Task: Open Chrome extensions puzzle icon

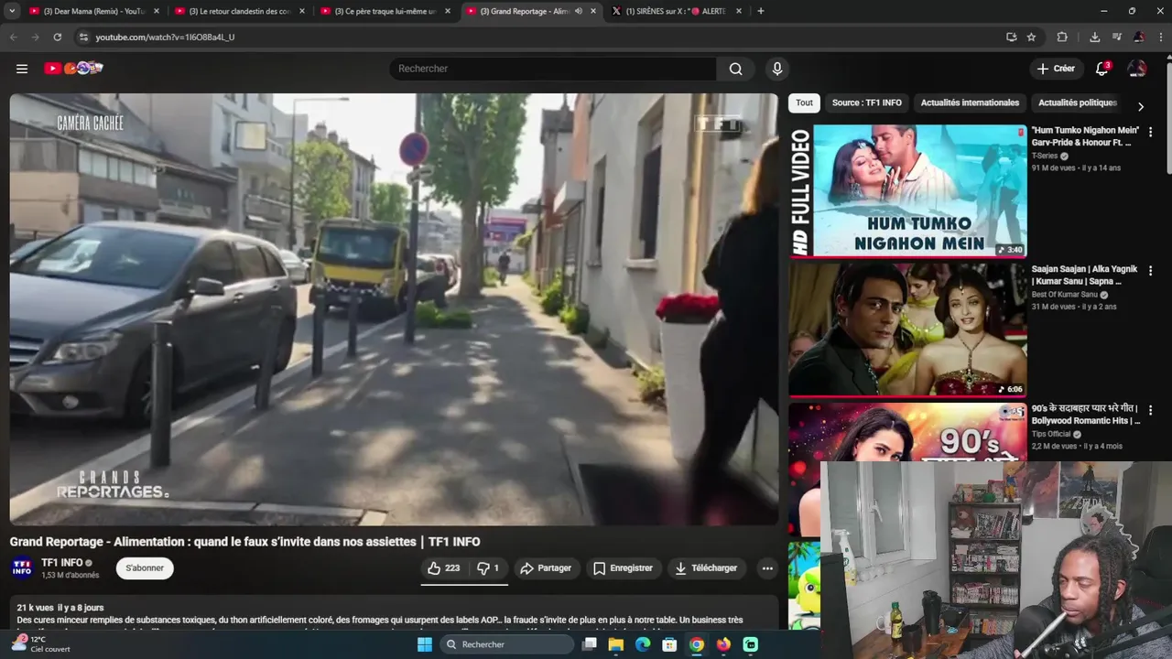Action: click(1062, 37)
